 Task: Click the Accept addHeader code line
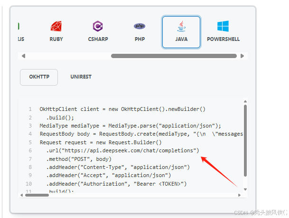click(x=109, y=176)
